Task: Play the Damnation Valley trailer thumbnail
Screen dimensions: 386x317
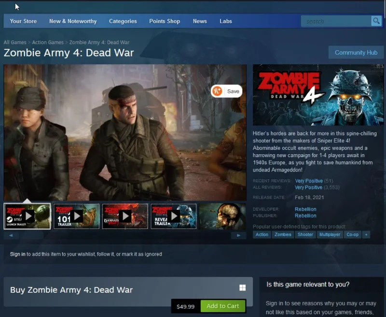Action: tap(125, 216)
